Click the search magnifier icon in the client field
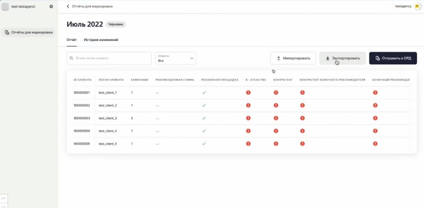 coord(71,58)
